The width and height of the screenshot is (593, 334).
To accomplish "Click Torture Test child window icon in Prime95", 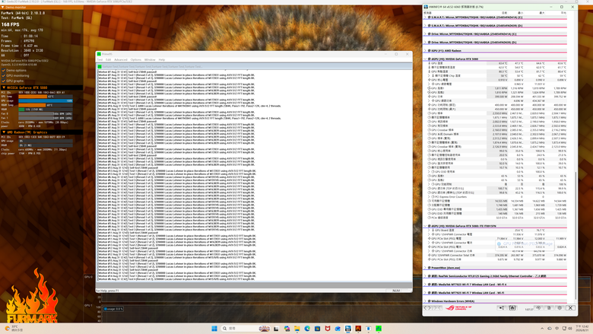I will click(100, 67).
